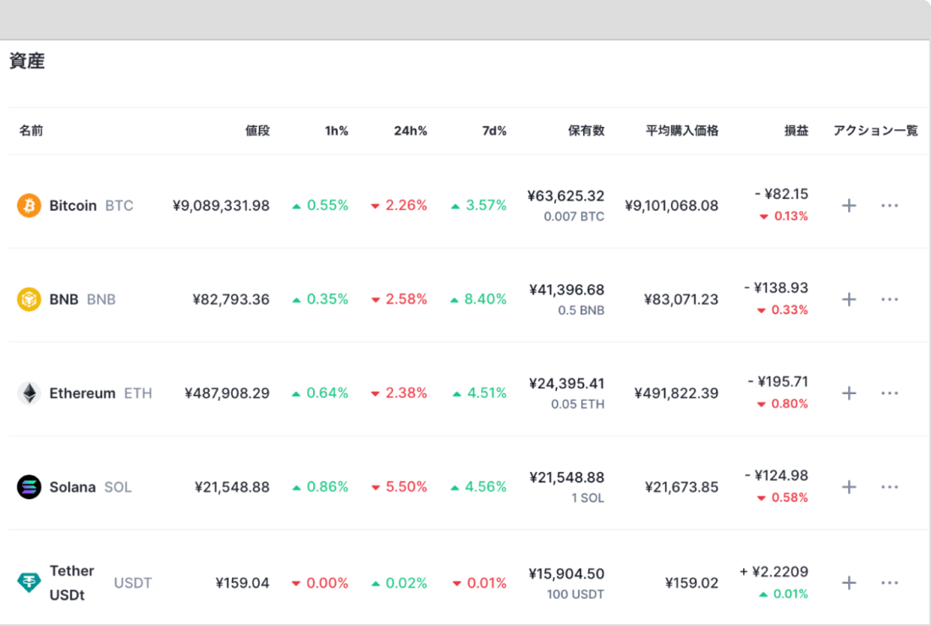Add a transaction with Solana's plus icon
Image resolution: width=931 pixels, height=626 pixels.
849,487
